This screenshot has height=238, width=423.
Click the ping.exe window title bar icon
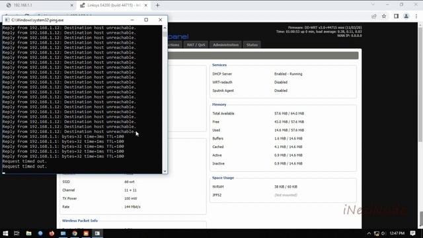coord(7,20)
